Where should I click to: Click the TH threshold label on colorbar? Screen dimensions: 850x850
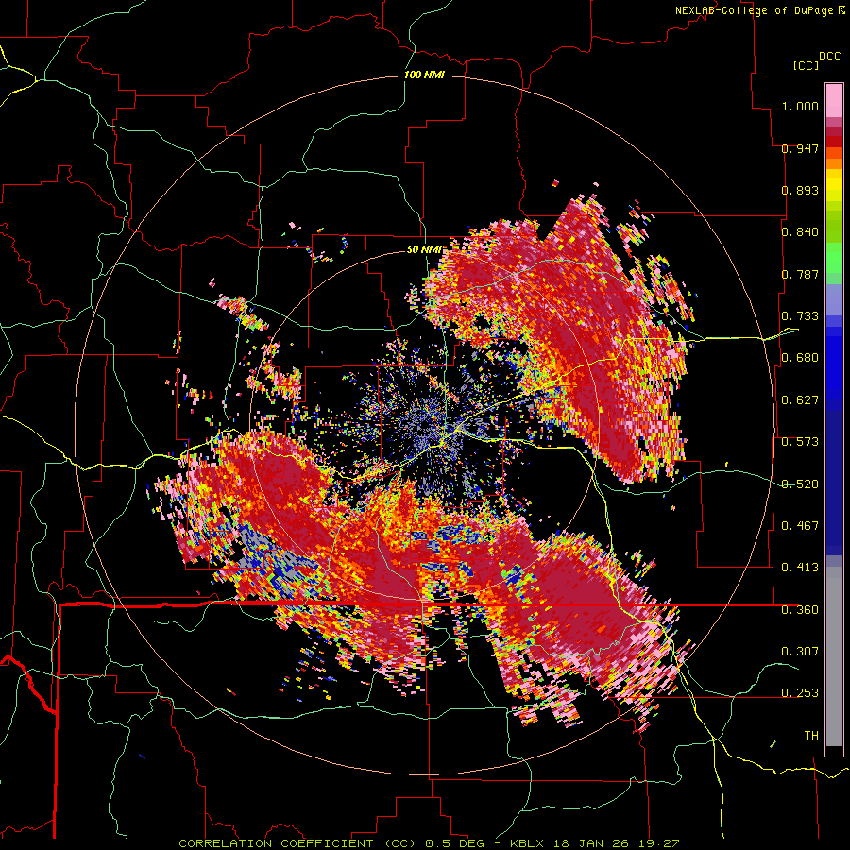pyautogui.click(x=811, y=736)
